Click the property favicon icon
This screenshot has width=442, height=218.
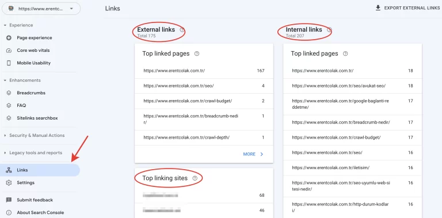[11, 9]
